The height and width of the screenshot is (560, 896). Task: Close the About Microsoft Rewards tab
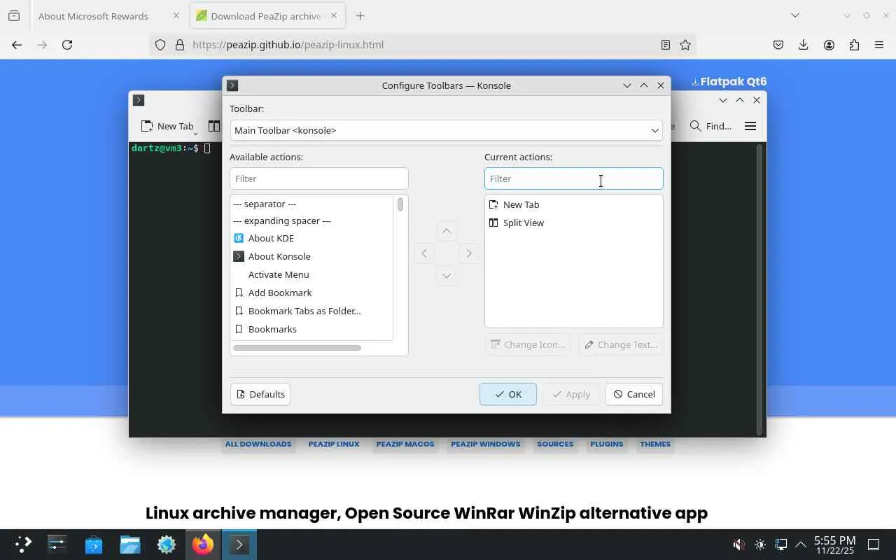coord(176,15)
